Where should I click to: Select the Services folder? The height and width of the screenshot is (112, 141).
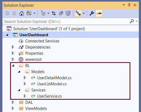(x=38, y=90)
